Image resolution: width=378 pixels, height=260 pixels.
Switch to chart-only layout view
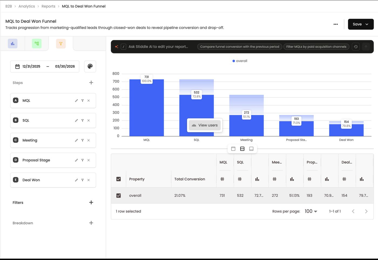tap(233, 149)
